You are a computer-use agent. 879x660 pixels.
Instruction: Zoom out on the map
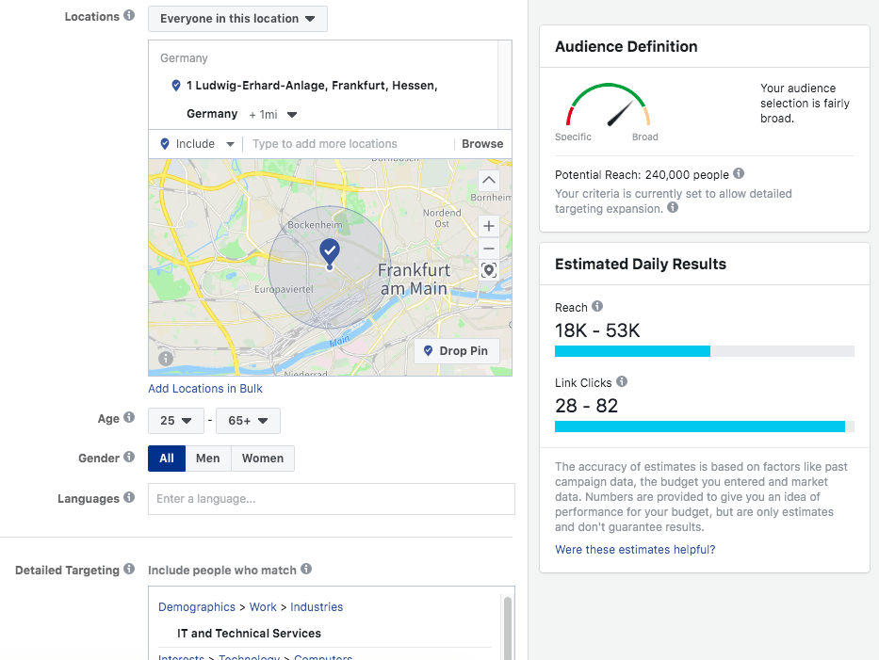tap(489, 249)
